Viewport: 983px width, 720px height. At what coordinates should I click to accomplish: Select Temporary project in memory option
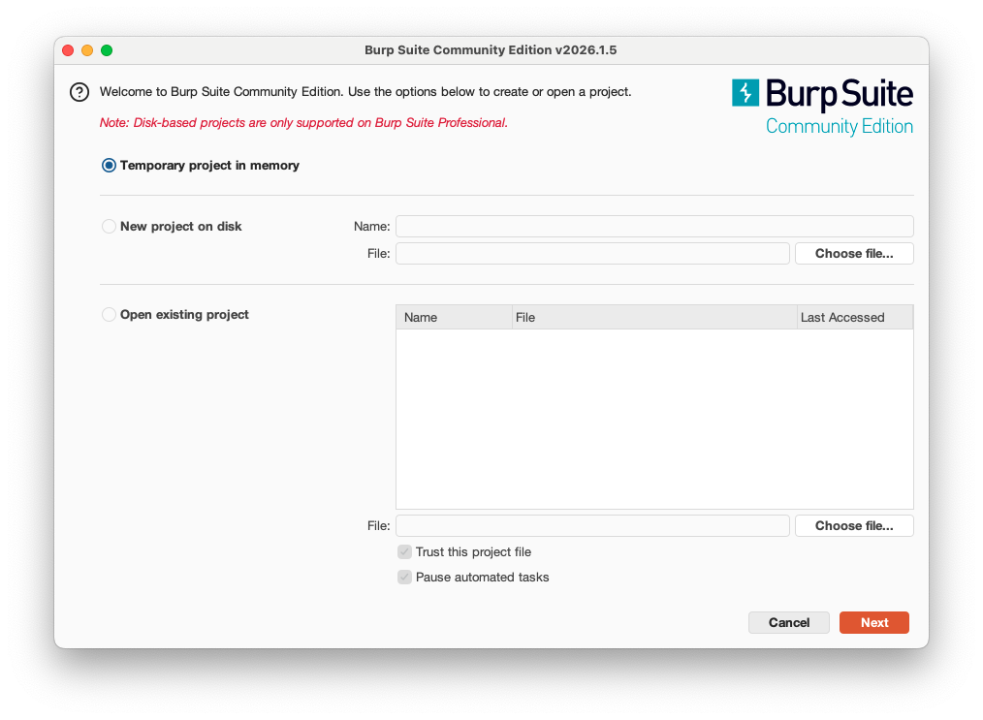[x=110, y=166]
